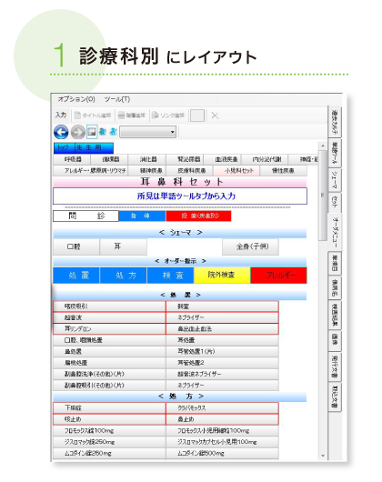Screen dimensions: 382x482
Task: Click the vertical scrollbar thumb
Action: click(x=322, y=196)
